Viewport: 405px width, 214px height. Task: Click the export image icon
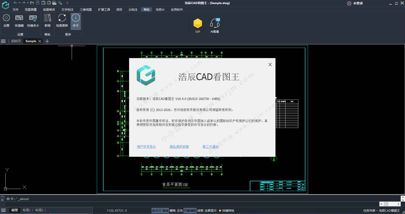(x=54, y=3)
